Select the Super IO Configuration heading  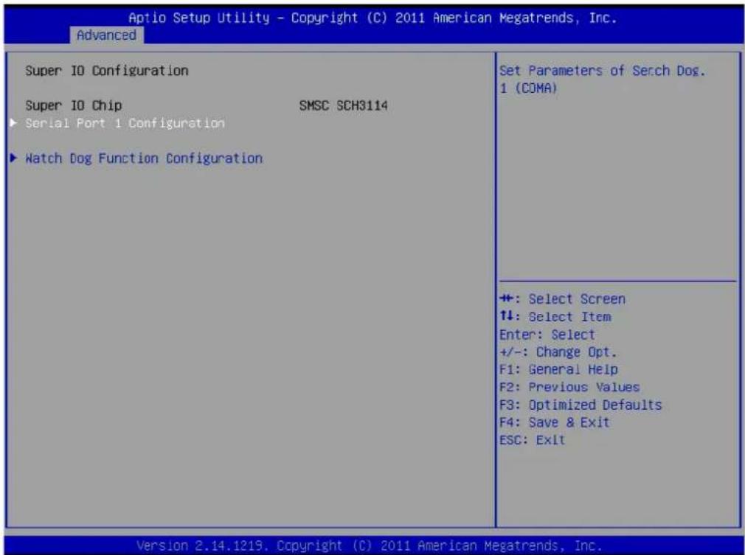(x=107, y=71)
